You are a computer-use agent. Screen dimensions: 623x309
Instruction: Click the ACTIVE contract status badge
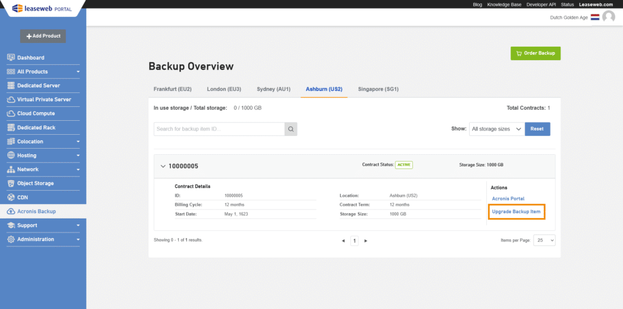404,165
